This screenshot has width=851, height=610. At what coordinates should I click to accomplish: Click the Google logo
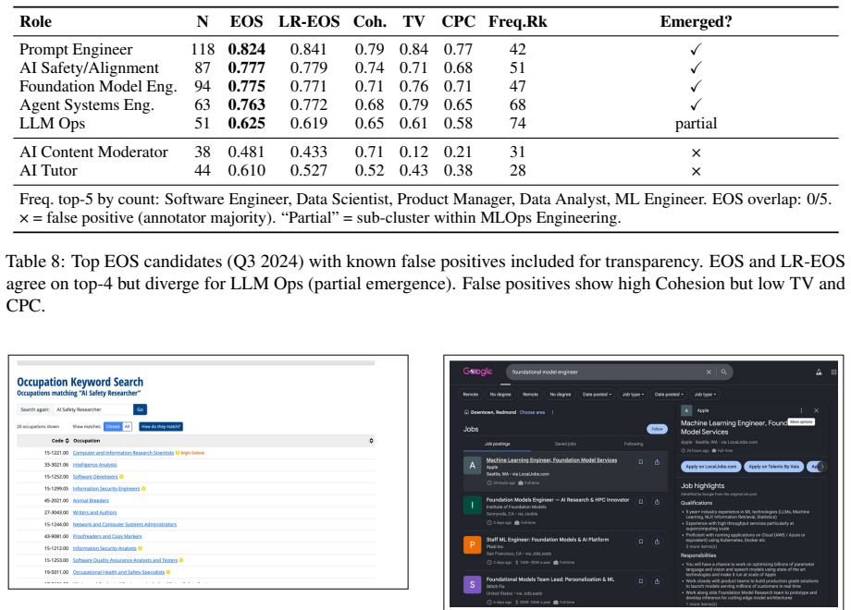pyautogui.click(x=477, y=372)
